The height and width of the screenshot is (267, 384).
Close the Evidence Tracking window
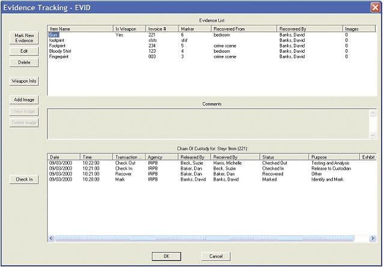click(x=374, y=7)
